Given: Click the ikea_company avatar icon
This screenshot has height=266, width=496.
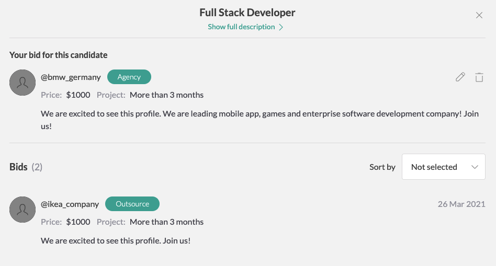Looking at the screenshot, I should 22,209.
